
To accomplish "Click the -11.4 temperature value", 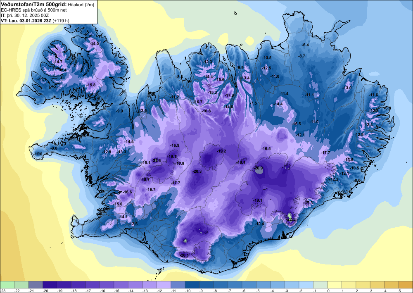I will 284,94.
